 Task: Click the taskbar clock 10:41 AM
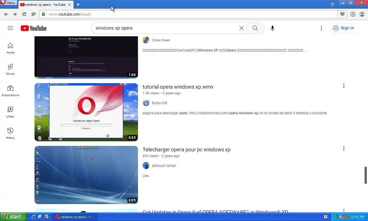tap(358, 217)
